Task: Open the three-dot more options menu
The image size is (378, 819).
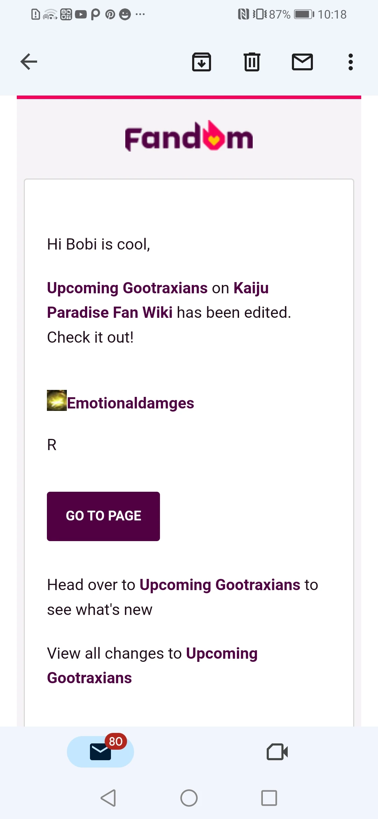Action: [350, 62]
